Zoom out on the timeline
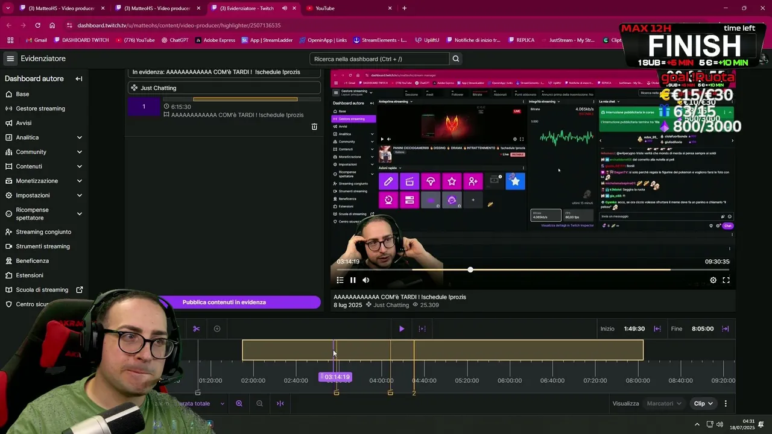Screen dimensions: 772x434 coord(259,403)
